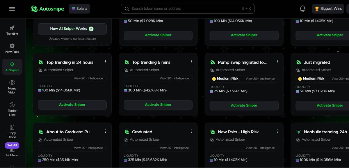349x168 pixels.
Task: Open Trader Lens in sidebar
Action: coord(12,109)
